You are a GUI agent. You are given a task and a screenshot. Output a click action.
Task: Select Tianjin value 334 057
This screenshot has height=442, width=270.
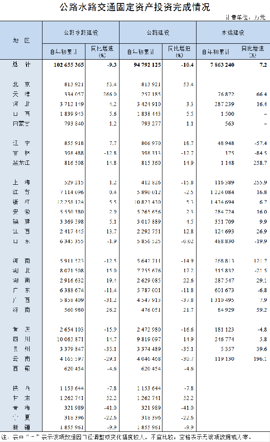click(74, 94)
